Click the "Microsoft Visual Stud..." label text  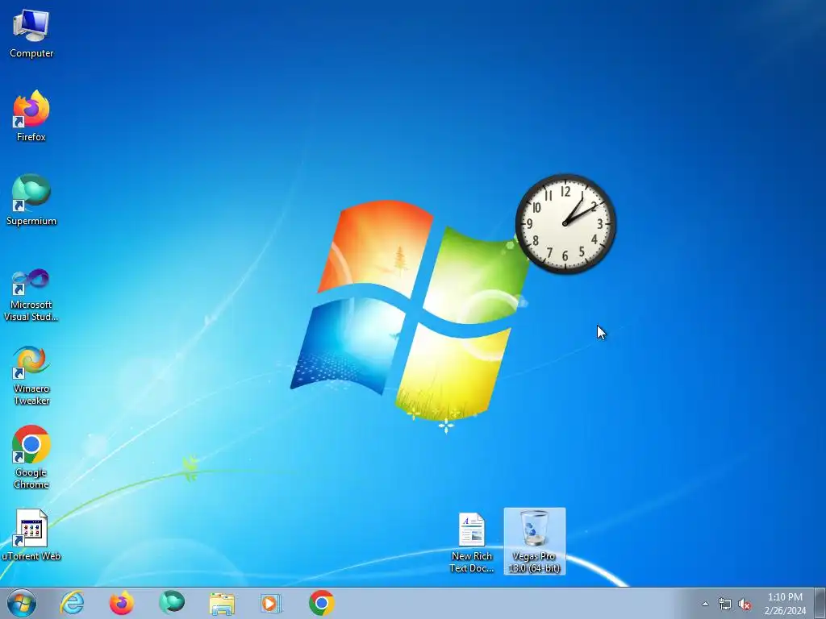pyautogui.click(x=31, y=310)
